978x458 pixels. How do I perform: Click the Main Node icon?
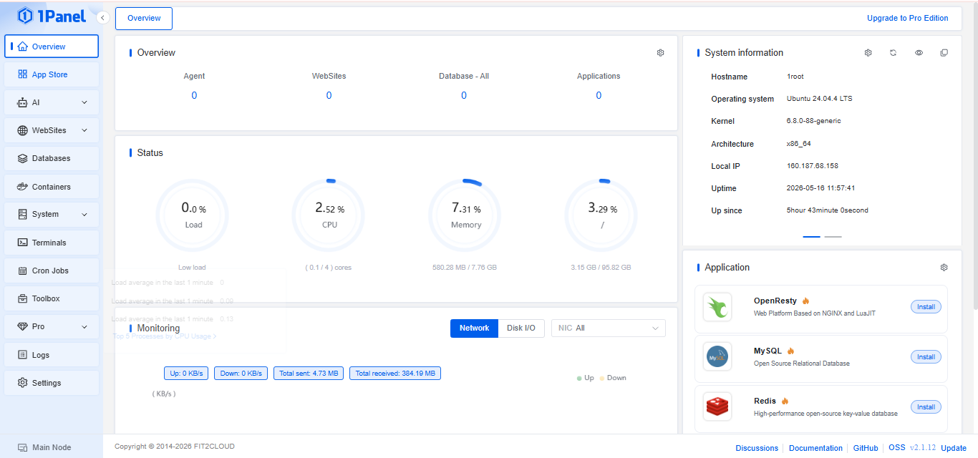(23, 447)
